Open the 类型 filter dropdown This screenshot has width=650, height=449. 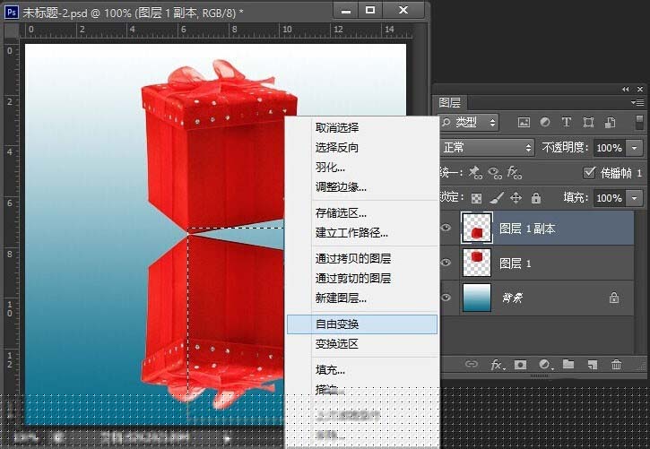point(468,122)
